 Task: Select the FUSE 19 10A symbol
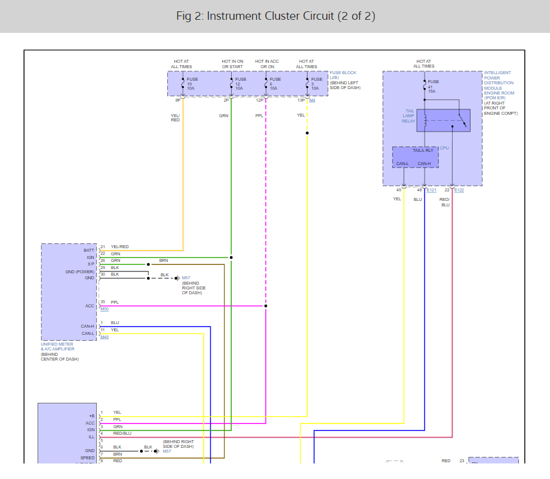click(183, 84)
